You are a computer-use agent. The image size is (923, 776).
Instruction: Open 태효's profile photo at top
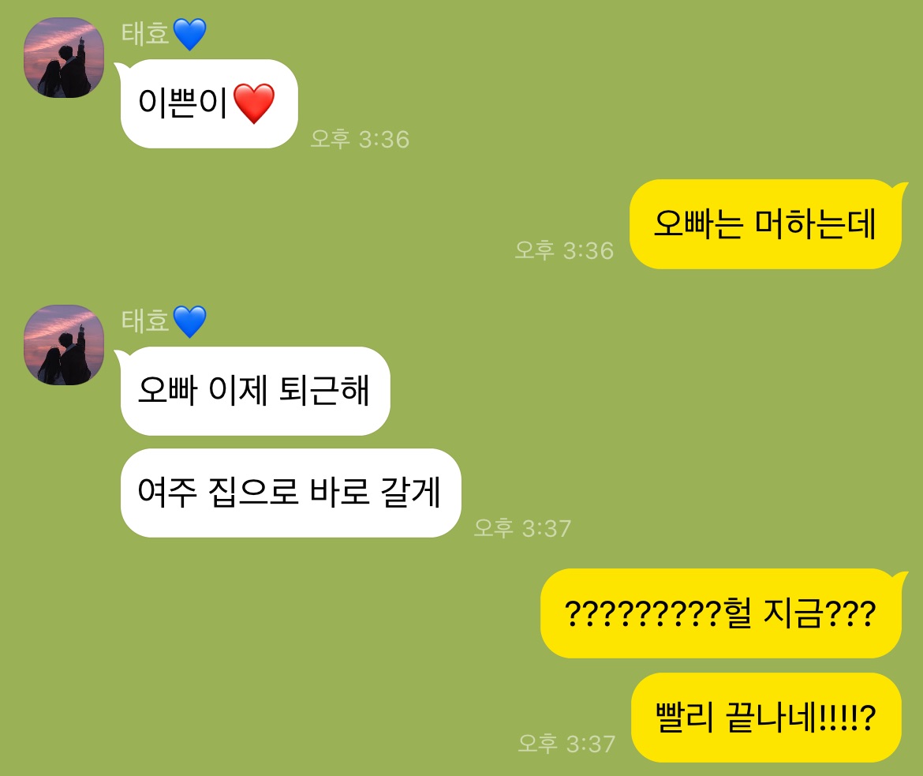point(64,58)
